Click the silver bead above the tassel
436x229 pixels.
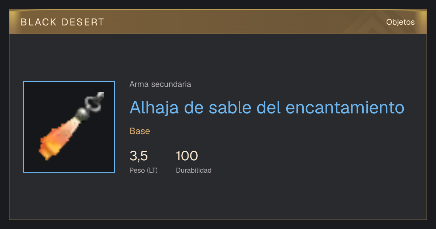click(x=82, y=113)
